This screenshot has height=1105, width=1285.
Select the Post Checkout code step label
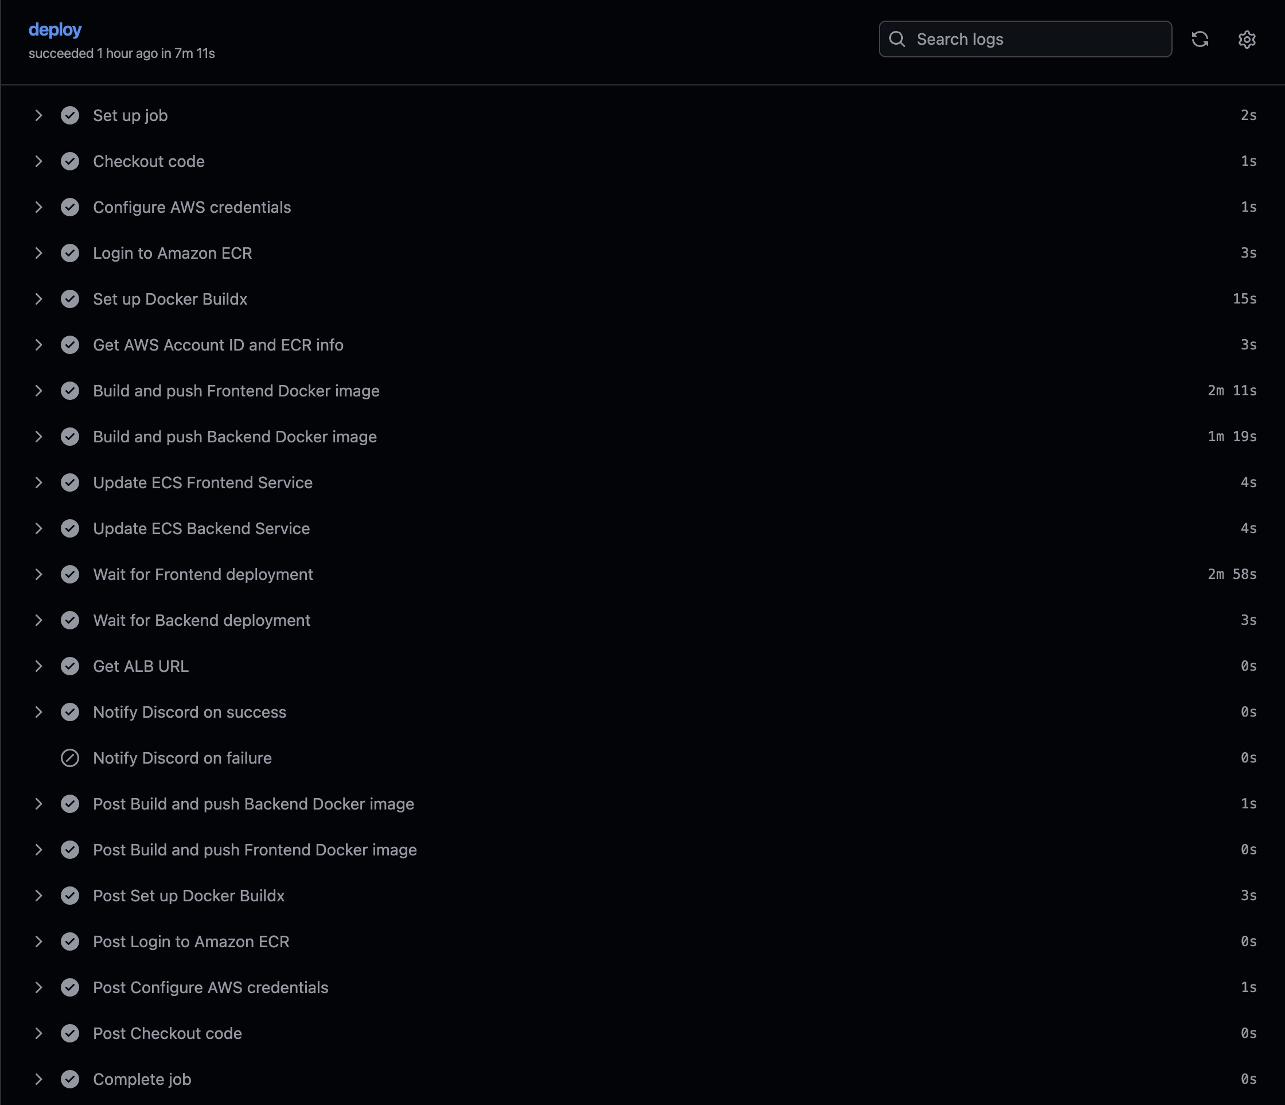coord(168,1033)
